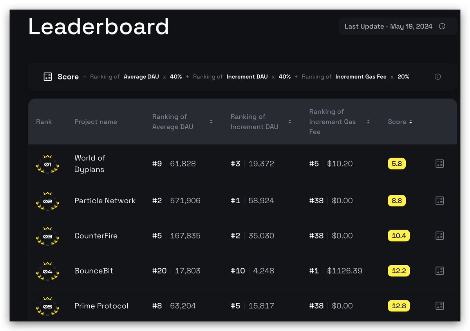
Task: Click the #1 gas fee ranking for BounceBit
Action: [314, 271]
